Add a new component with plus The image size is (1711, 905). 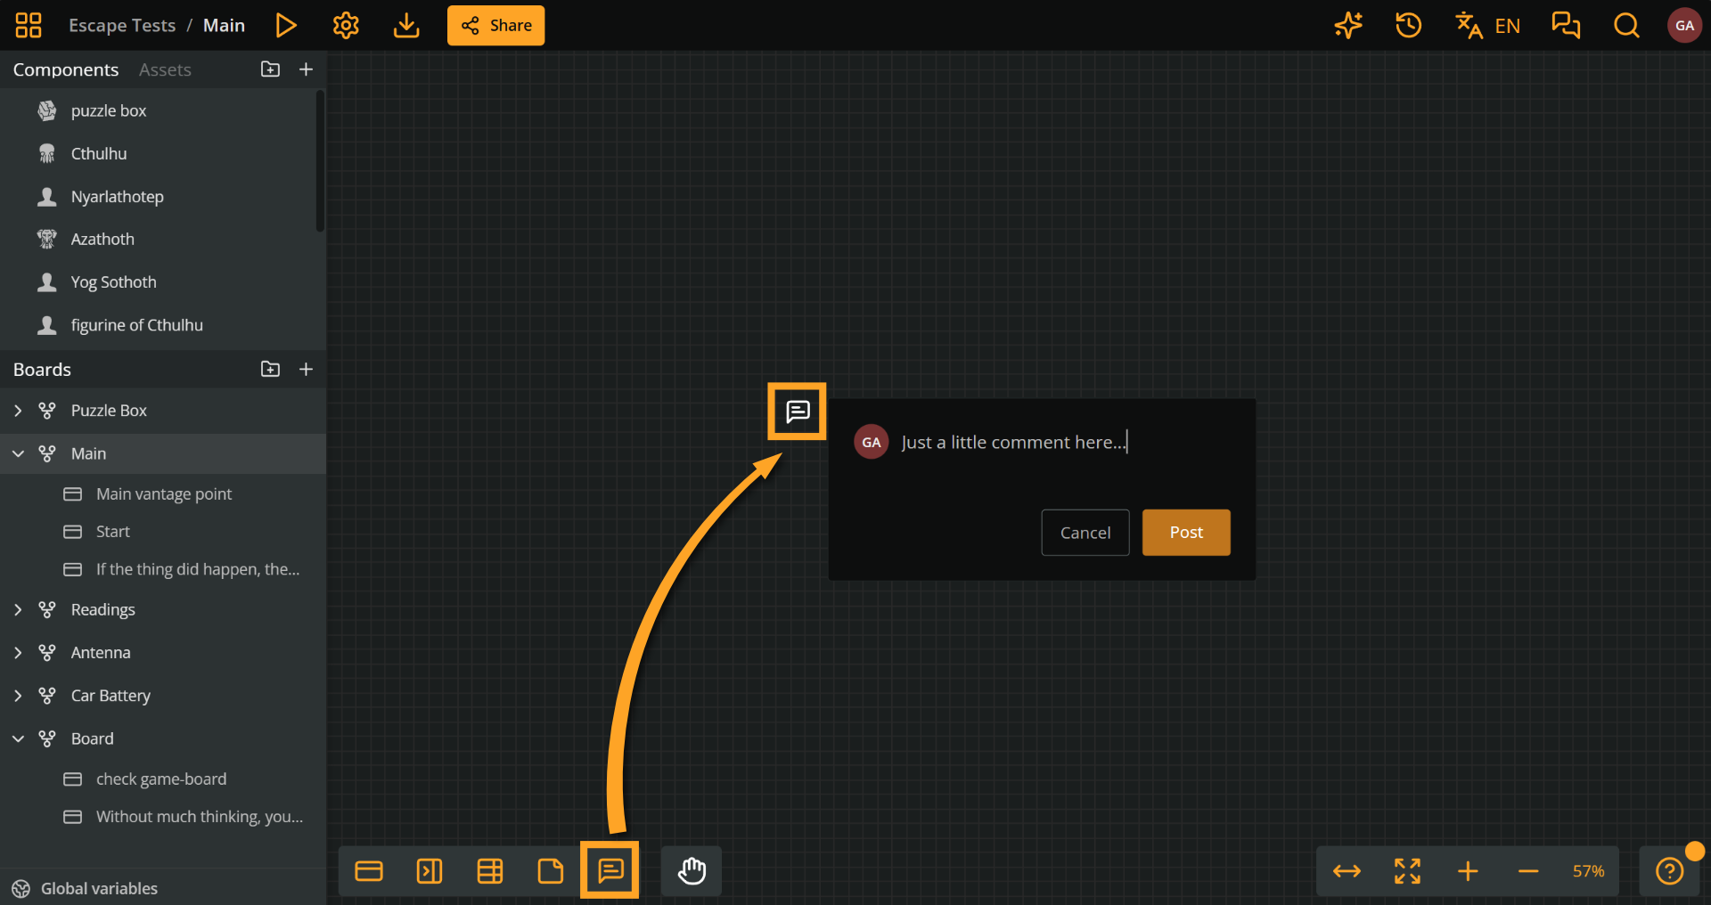(306, 69)
